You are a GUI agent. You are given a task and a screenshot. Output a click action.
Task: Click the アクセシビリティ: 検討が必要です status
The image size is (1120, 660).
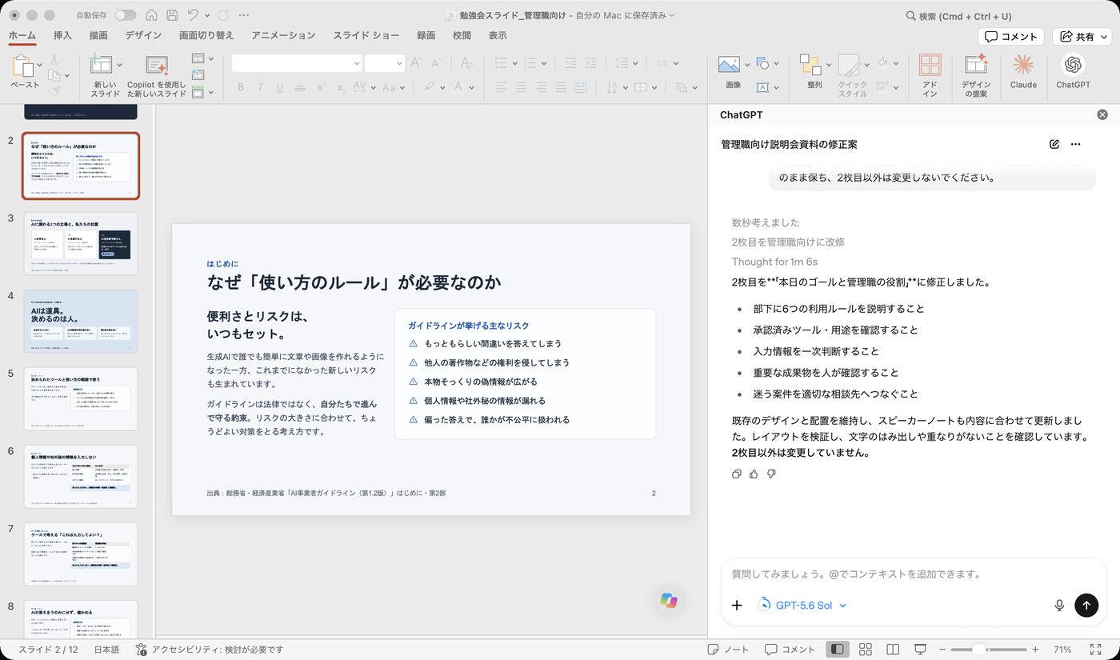209,650
